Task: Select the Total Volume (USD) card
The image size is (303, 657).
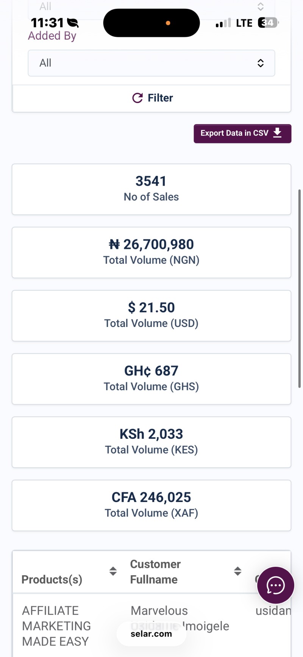Action: pos(151,316)
